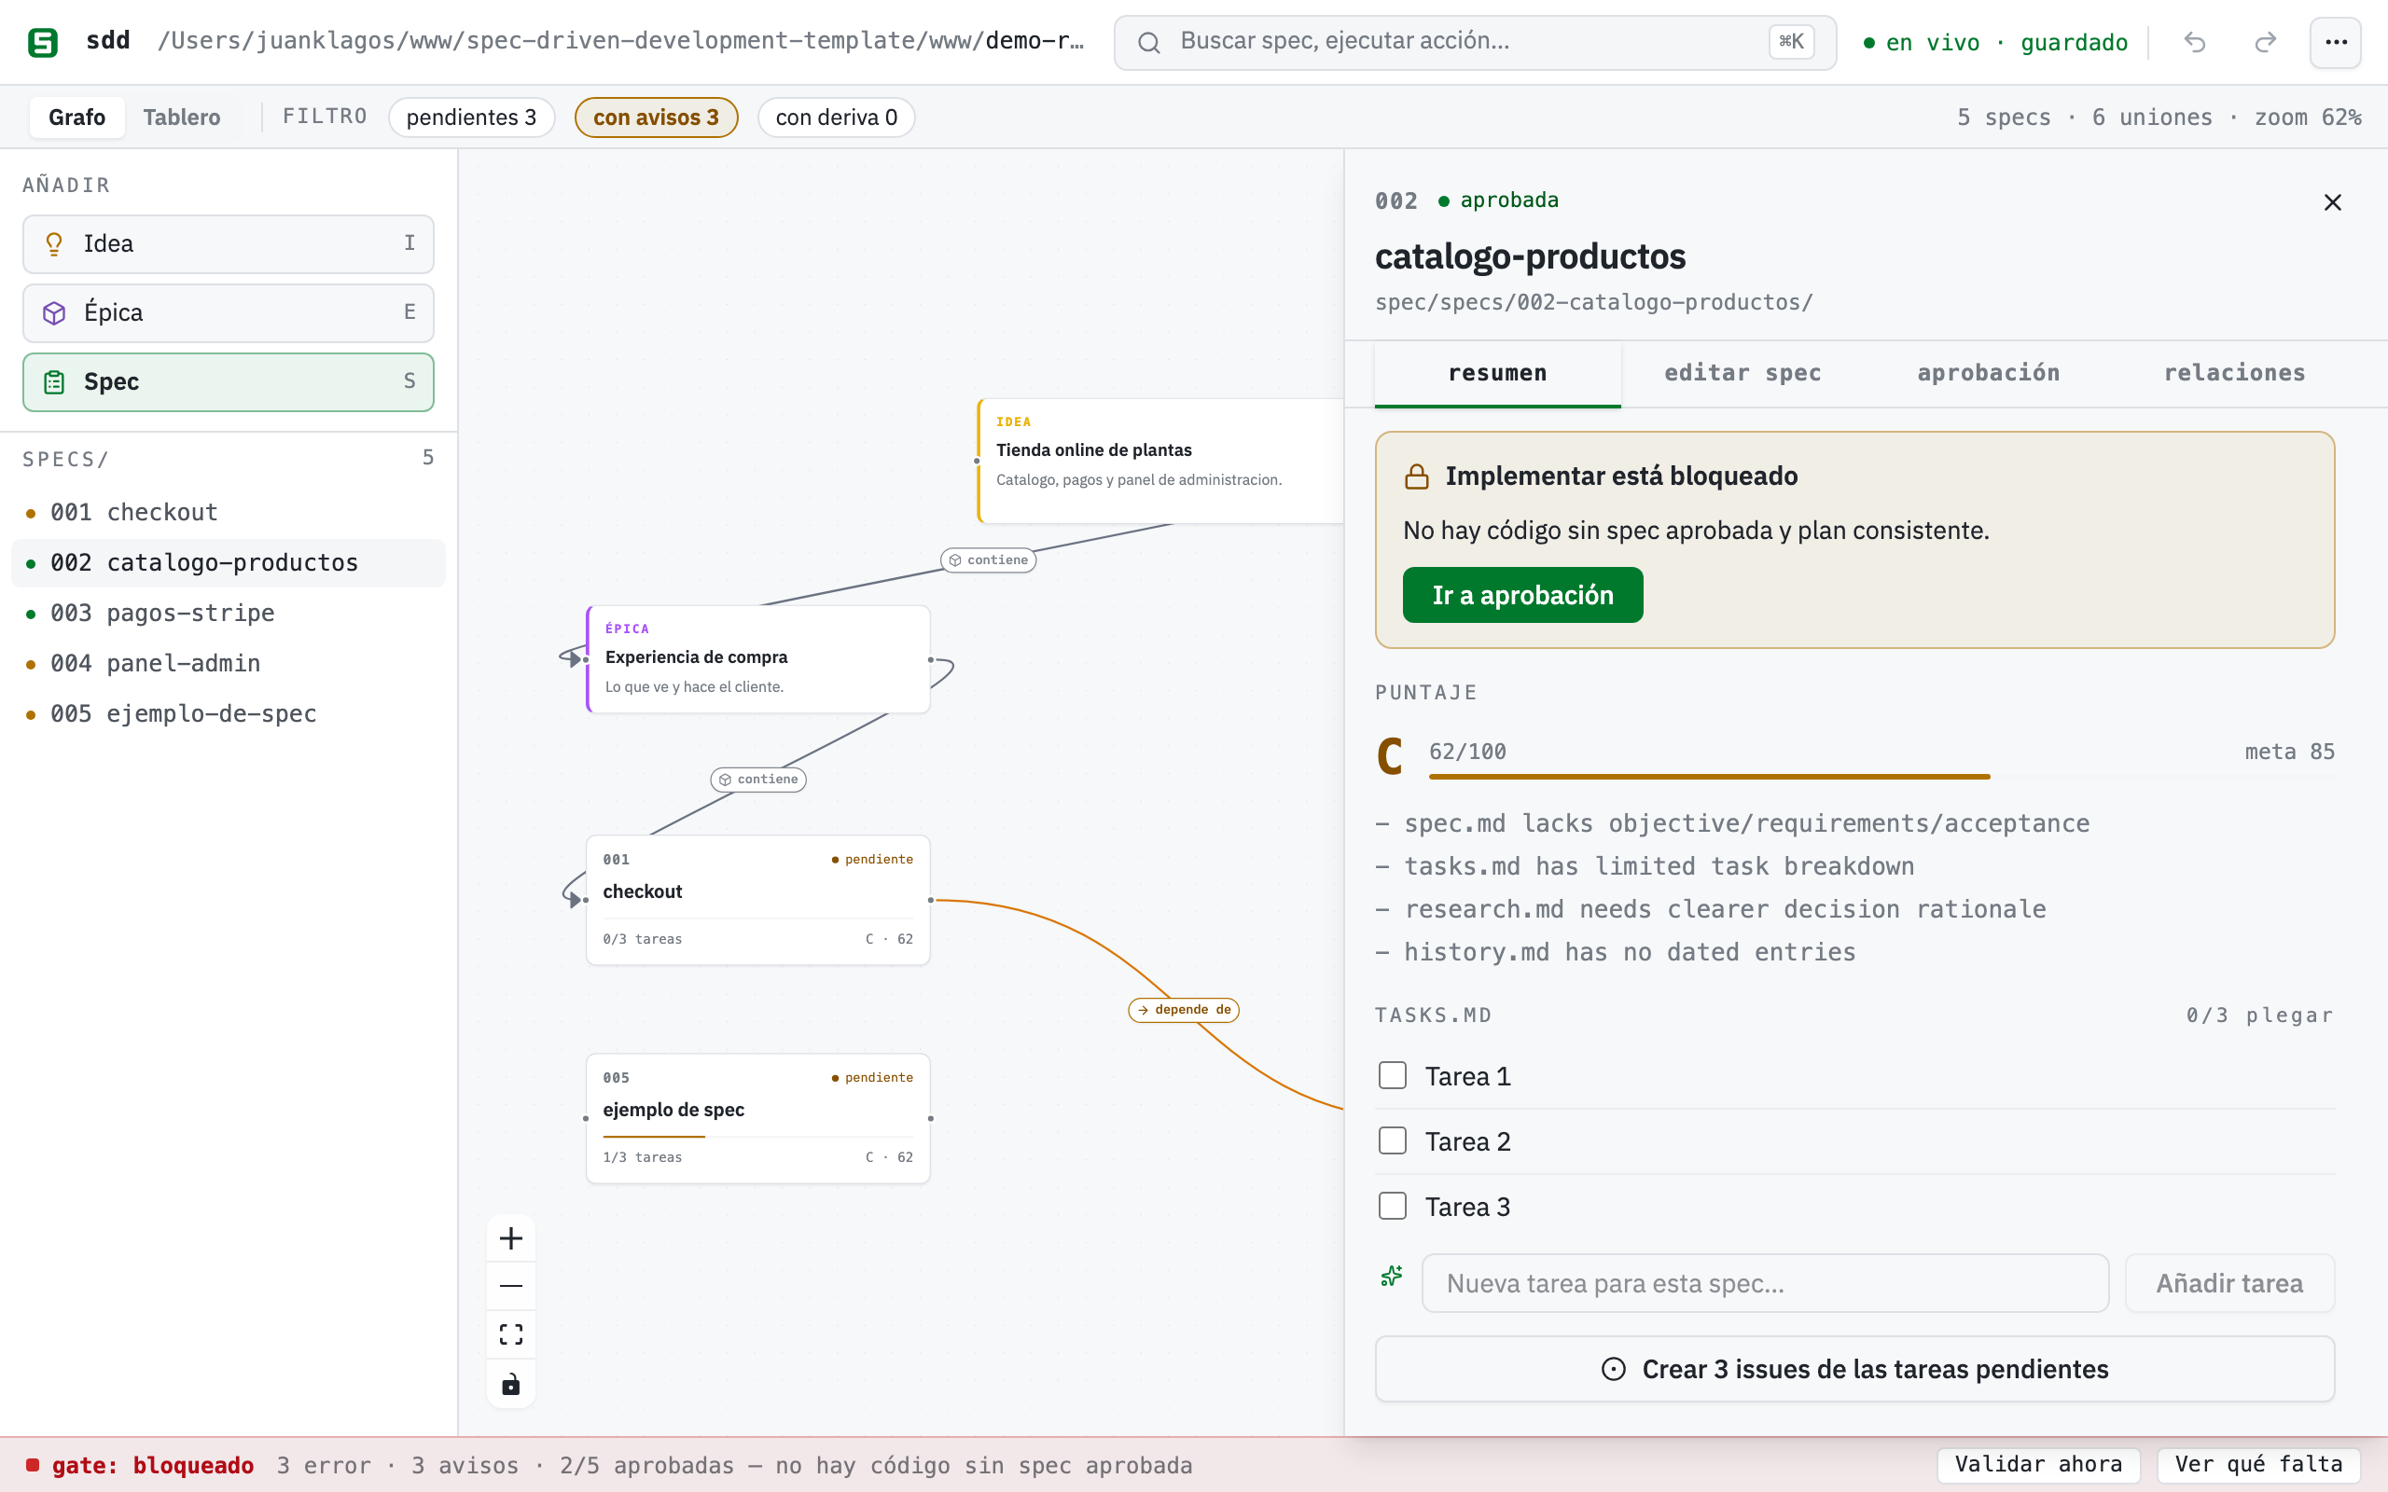Click the 62/100 score progress bar

pyautogui.click(x=1881, y=777)
